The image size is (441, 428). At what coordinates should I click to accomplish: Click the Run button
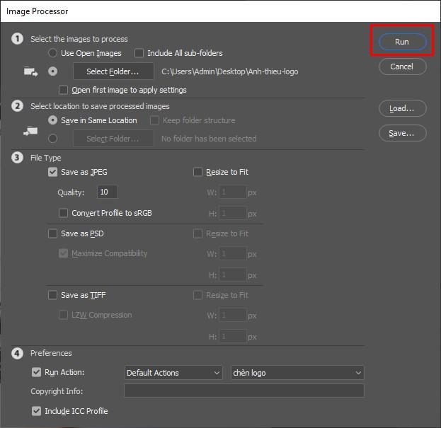[x=401, y=42]
